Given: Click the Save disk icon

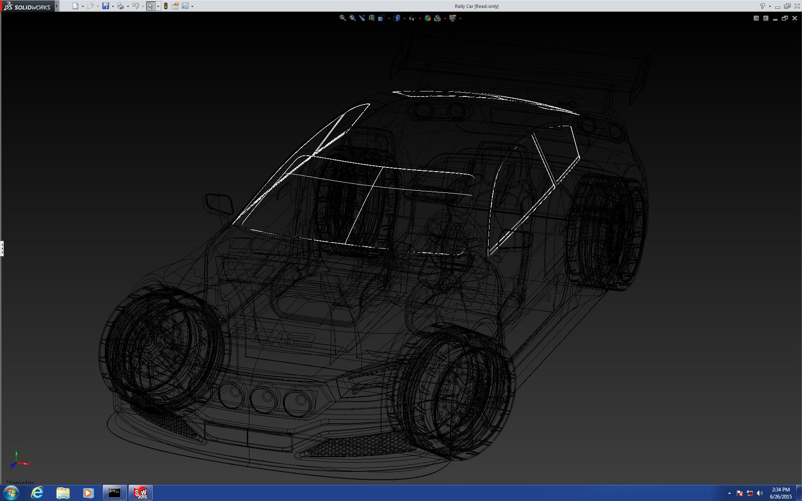Looking at the screenshot, I should (105, 6).
